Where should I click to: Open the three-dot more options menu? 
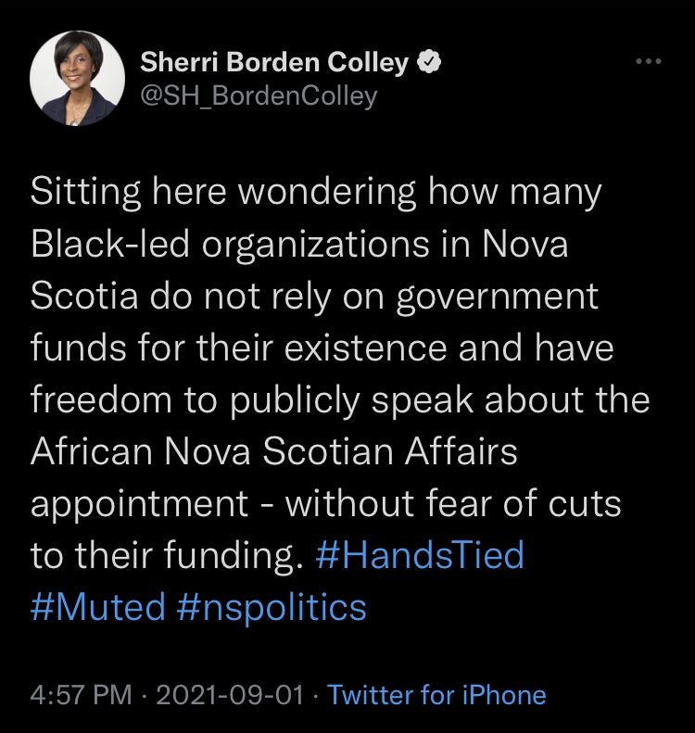tap(648, 62)
